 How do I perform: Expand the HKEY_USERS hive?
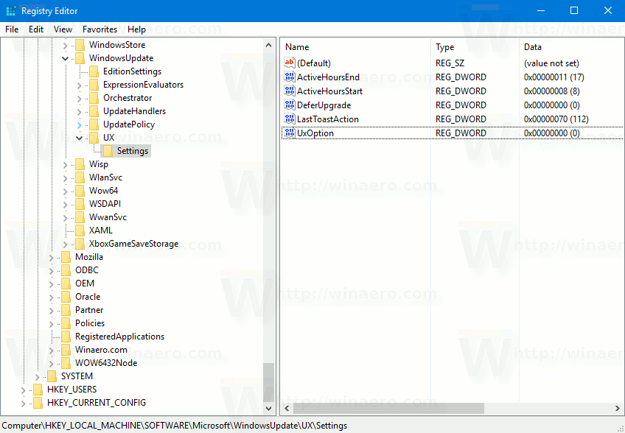click(23, 389)
